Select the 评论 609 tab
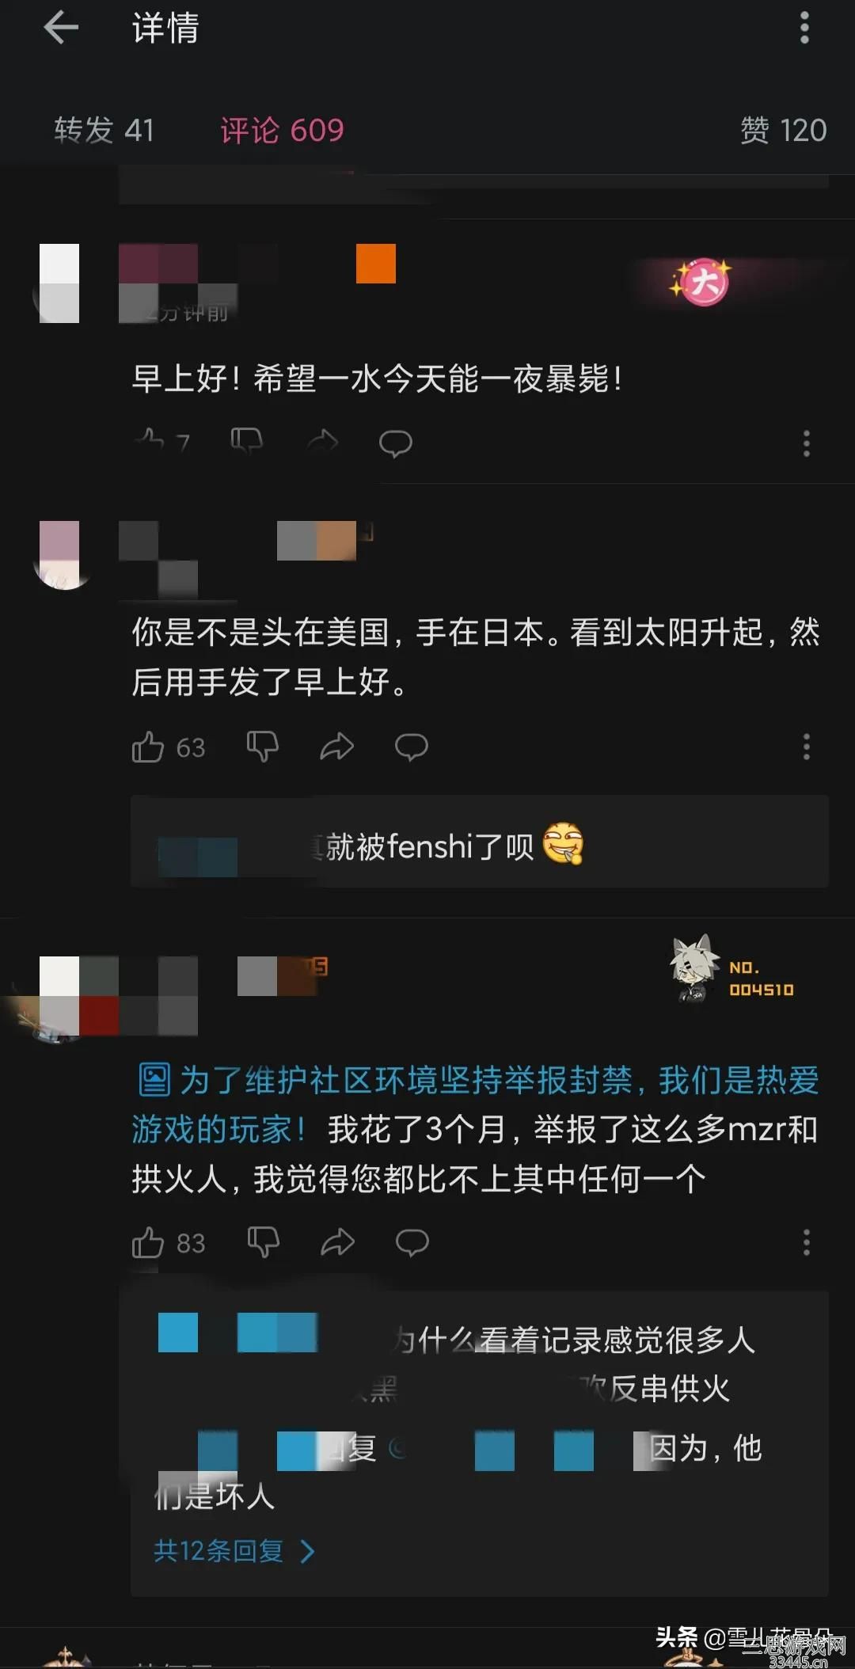This screenshot has width=855, height=1669. click(x=282, y=130)
